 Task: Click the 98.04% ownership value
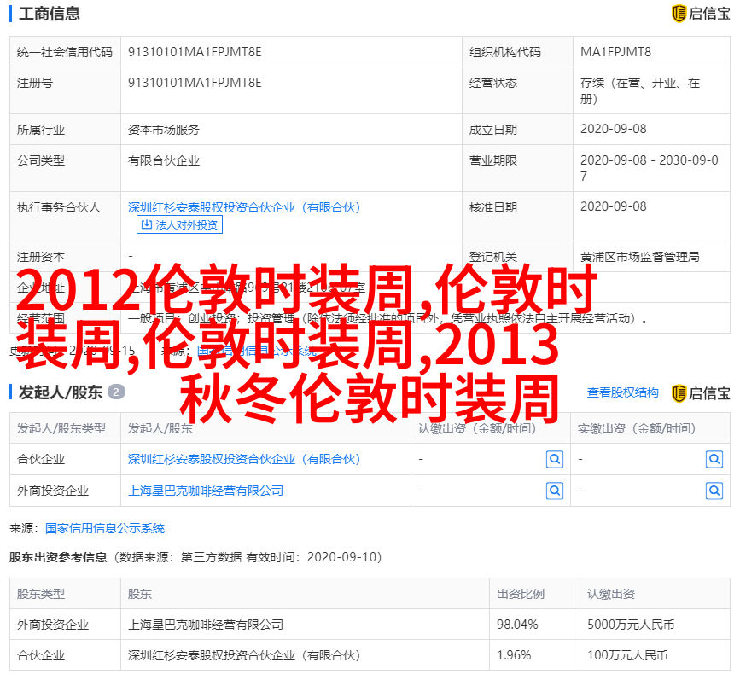517,625
